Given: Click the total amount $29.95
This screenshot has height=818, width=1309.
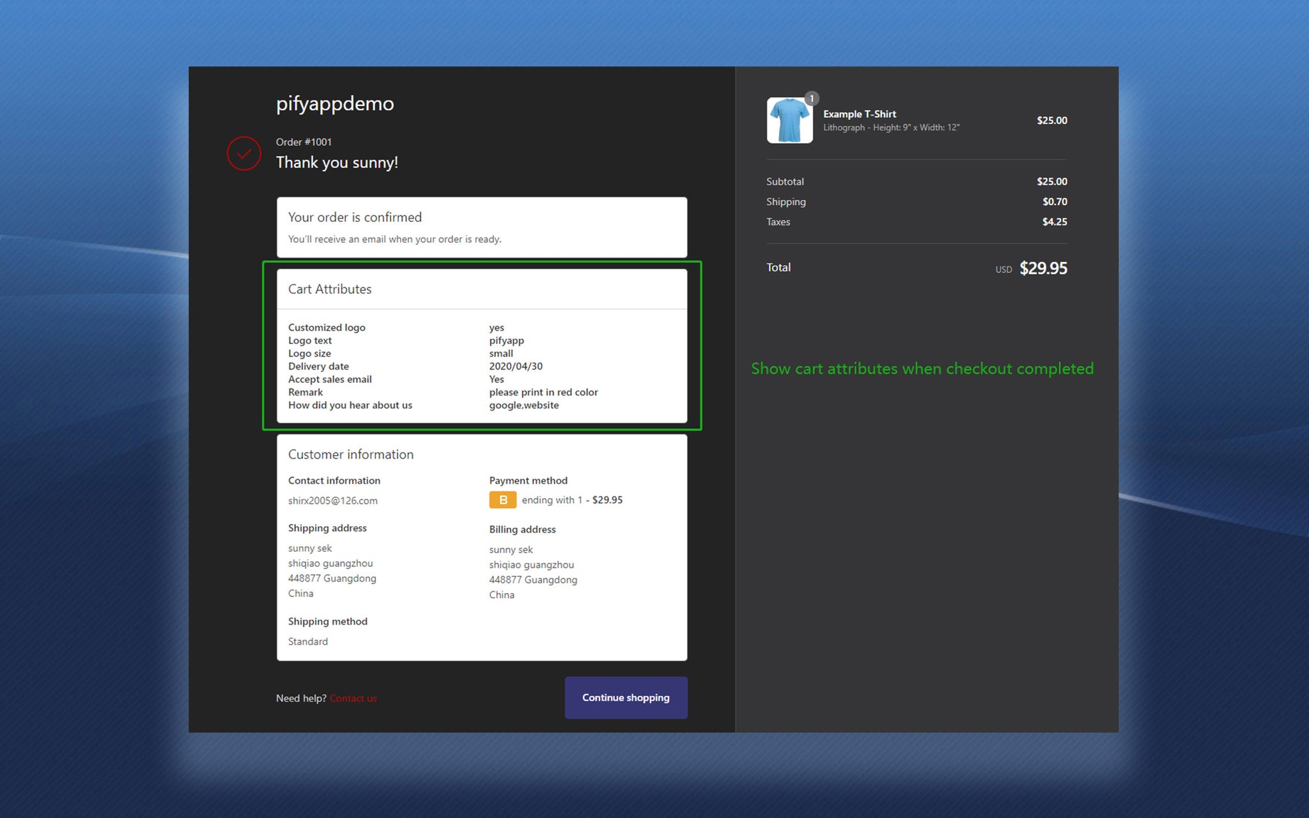Looking at the screenshot, I should (x=1042, y=268).
